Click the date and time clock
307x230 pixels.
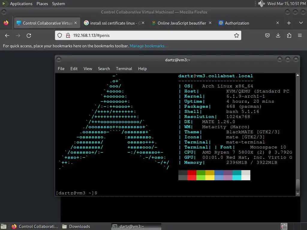[286, 4]
